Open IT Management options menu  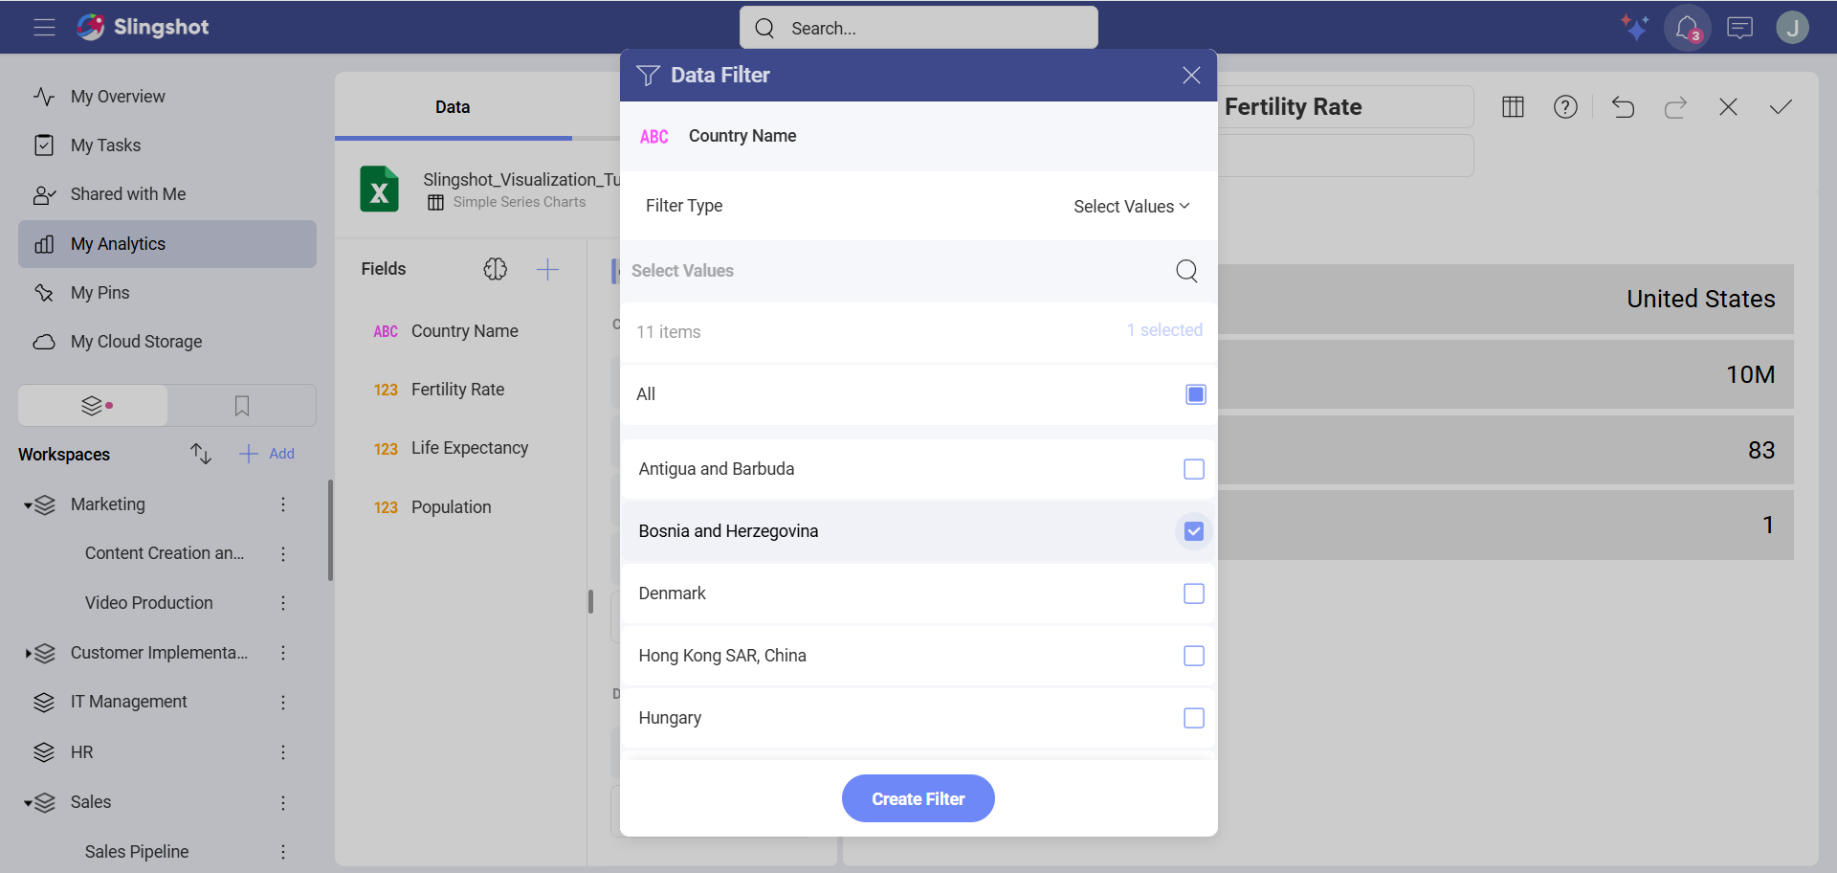pos(283,702)
